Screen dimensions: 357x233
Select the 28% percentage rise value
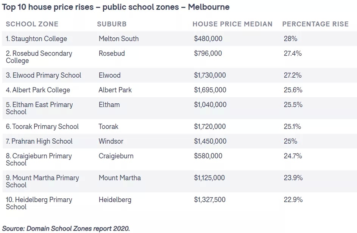[290, 39]
